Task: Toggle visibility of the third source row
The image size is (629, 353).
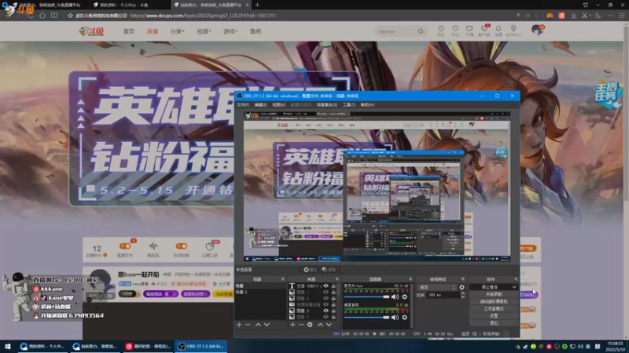Action: (x=326, y=298)
